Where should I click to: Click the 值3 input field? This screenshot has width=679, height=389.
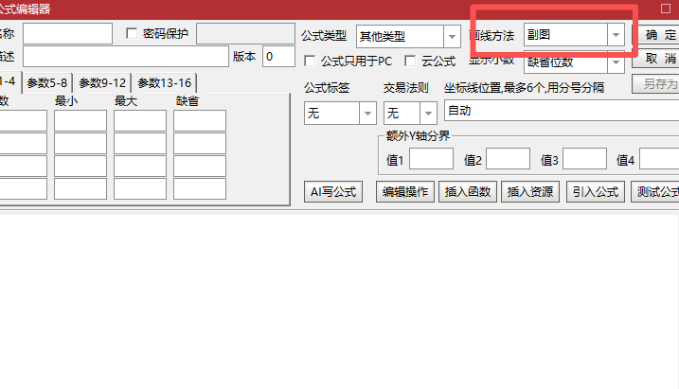coord(584,158)
